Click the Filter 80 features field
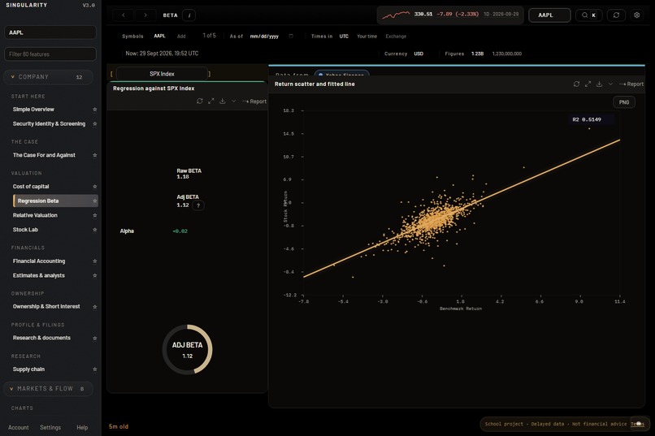The width and height of the screenshot is (655, 436). (50, 54)
